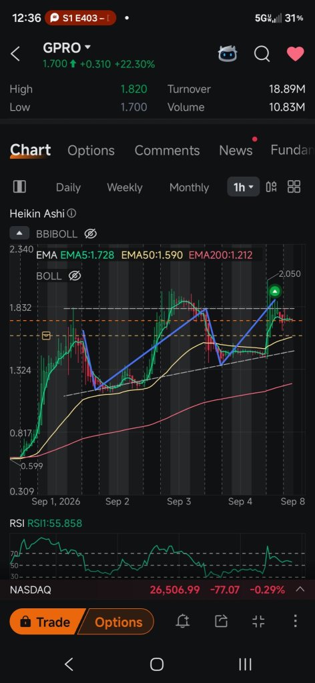Expand the GPRO ticker dropdown
The width and height of the screenshot is (315, 683).
click(x=87, y=47)
